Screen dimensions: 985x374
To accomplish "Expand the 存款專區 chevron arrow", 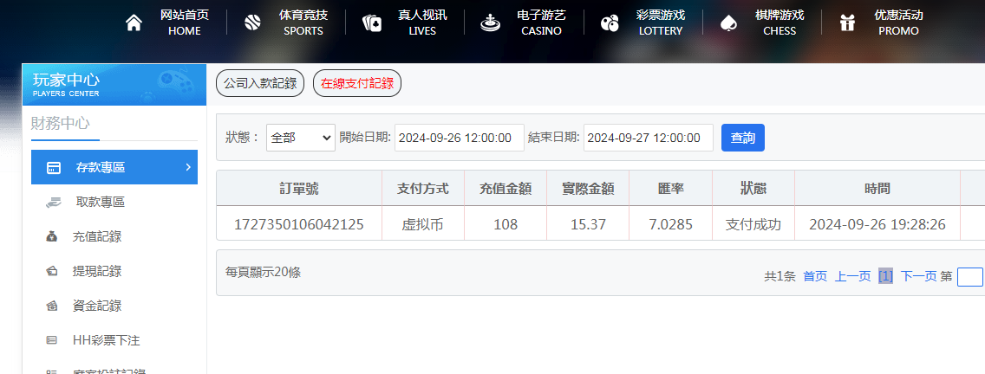I will pos(188,167).
